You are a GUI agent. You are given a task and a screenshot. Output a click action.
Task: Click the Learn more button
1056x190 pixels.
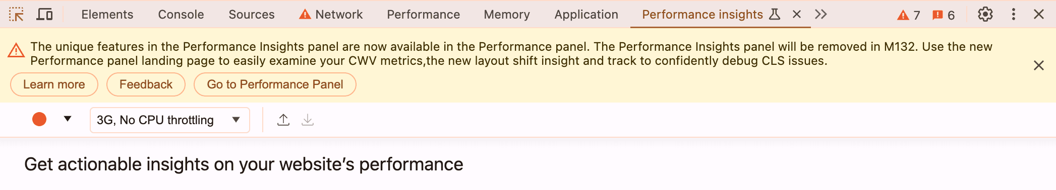click(x=54, y=84)
